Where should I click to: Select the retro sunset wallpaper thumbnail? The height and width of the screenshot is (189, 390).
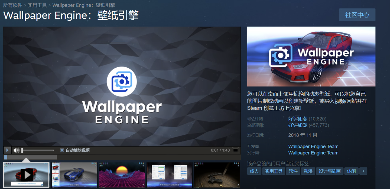pyautogui.click(x=122, y=174)
